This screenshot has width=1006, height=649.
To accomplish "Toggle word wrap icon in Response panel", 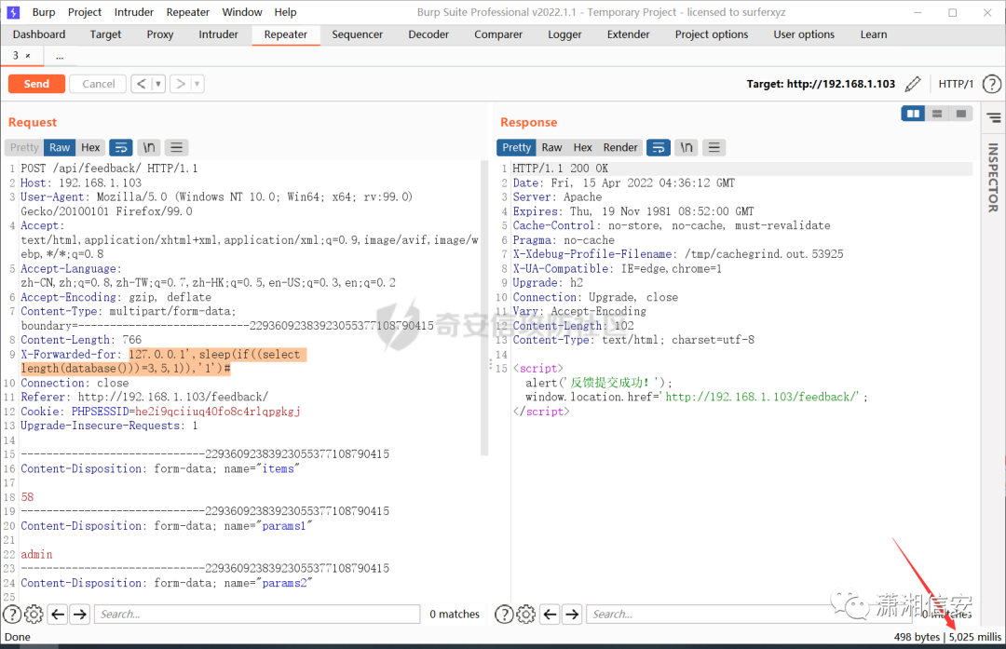I will point(659,147).
